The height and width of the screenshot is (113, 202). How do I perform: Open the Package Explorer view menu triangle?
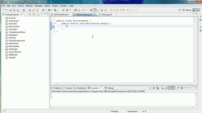[x=42, y=14]
